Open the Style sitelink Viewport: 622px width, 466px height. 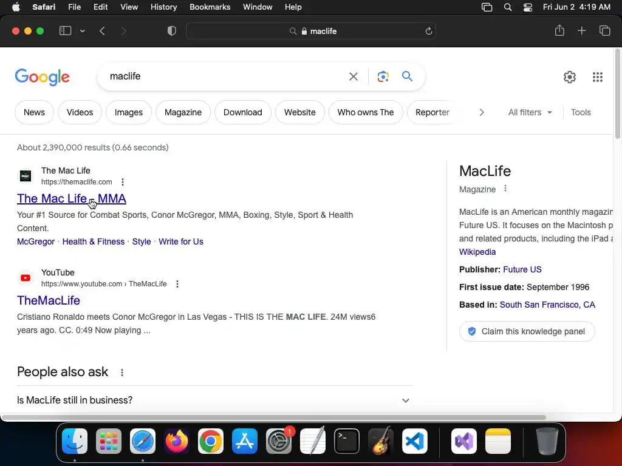(x=142, y=241)
